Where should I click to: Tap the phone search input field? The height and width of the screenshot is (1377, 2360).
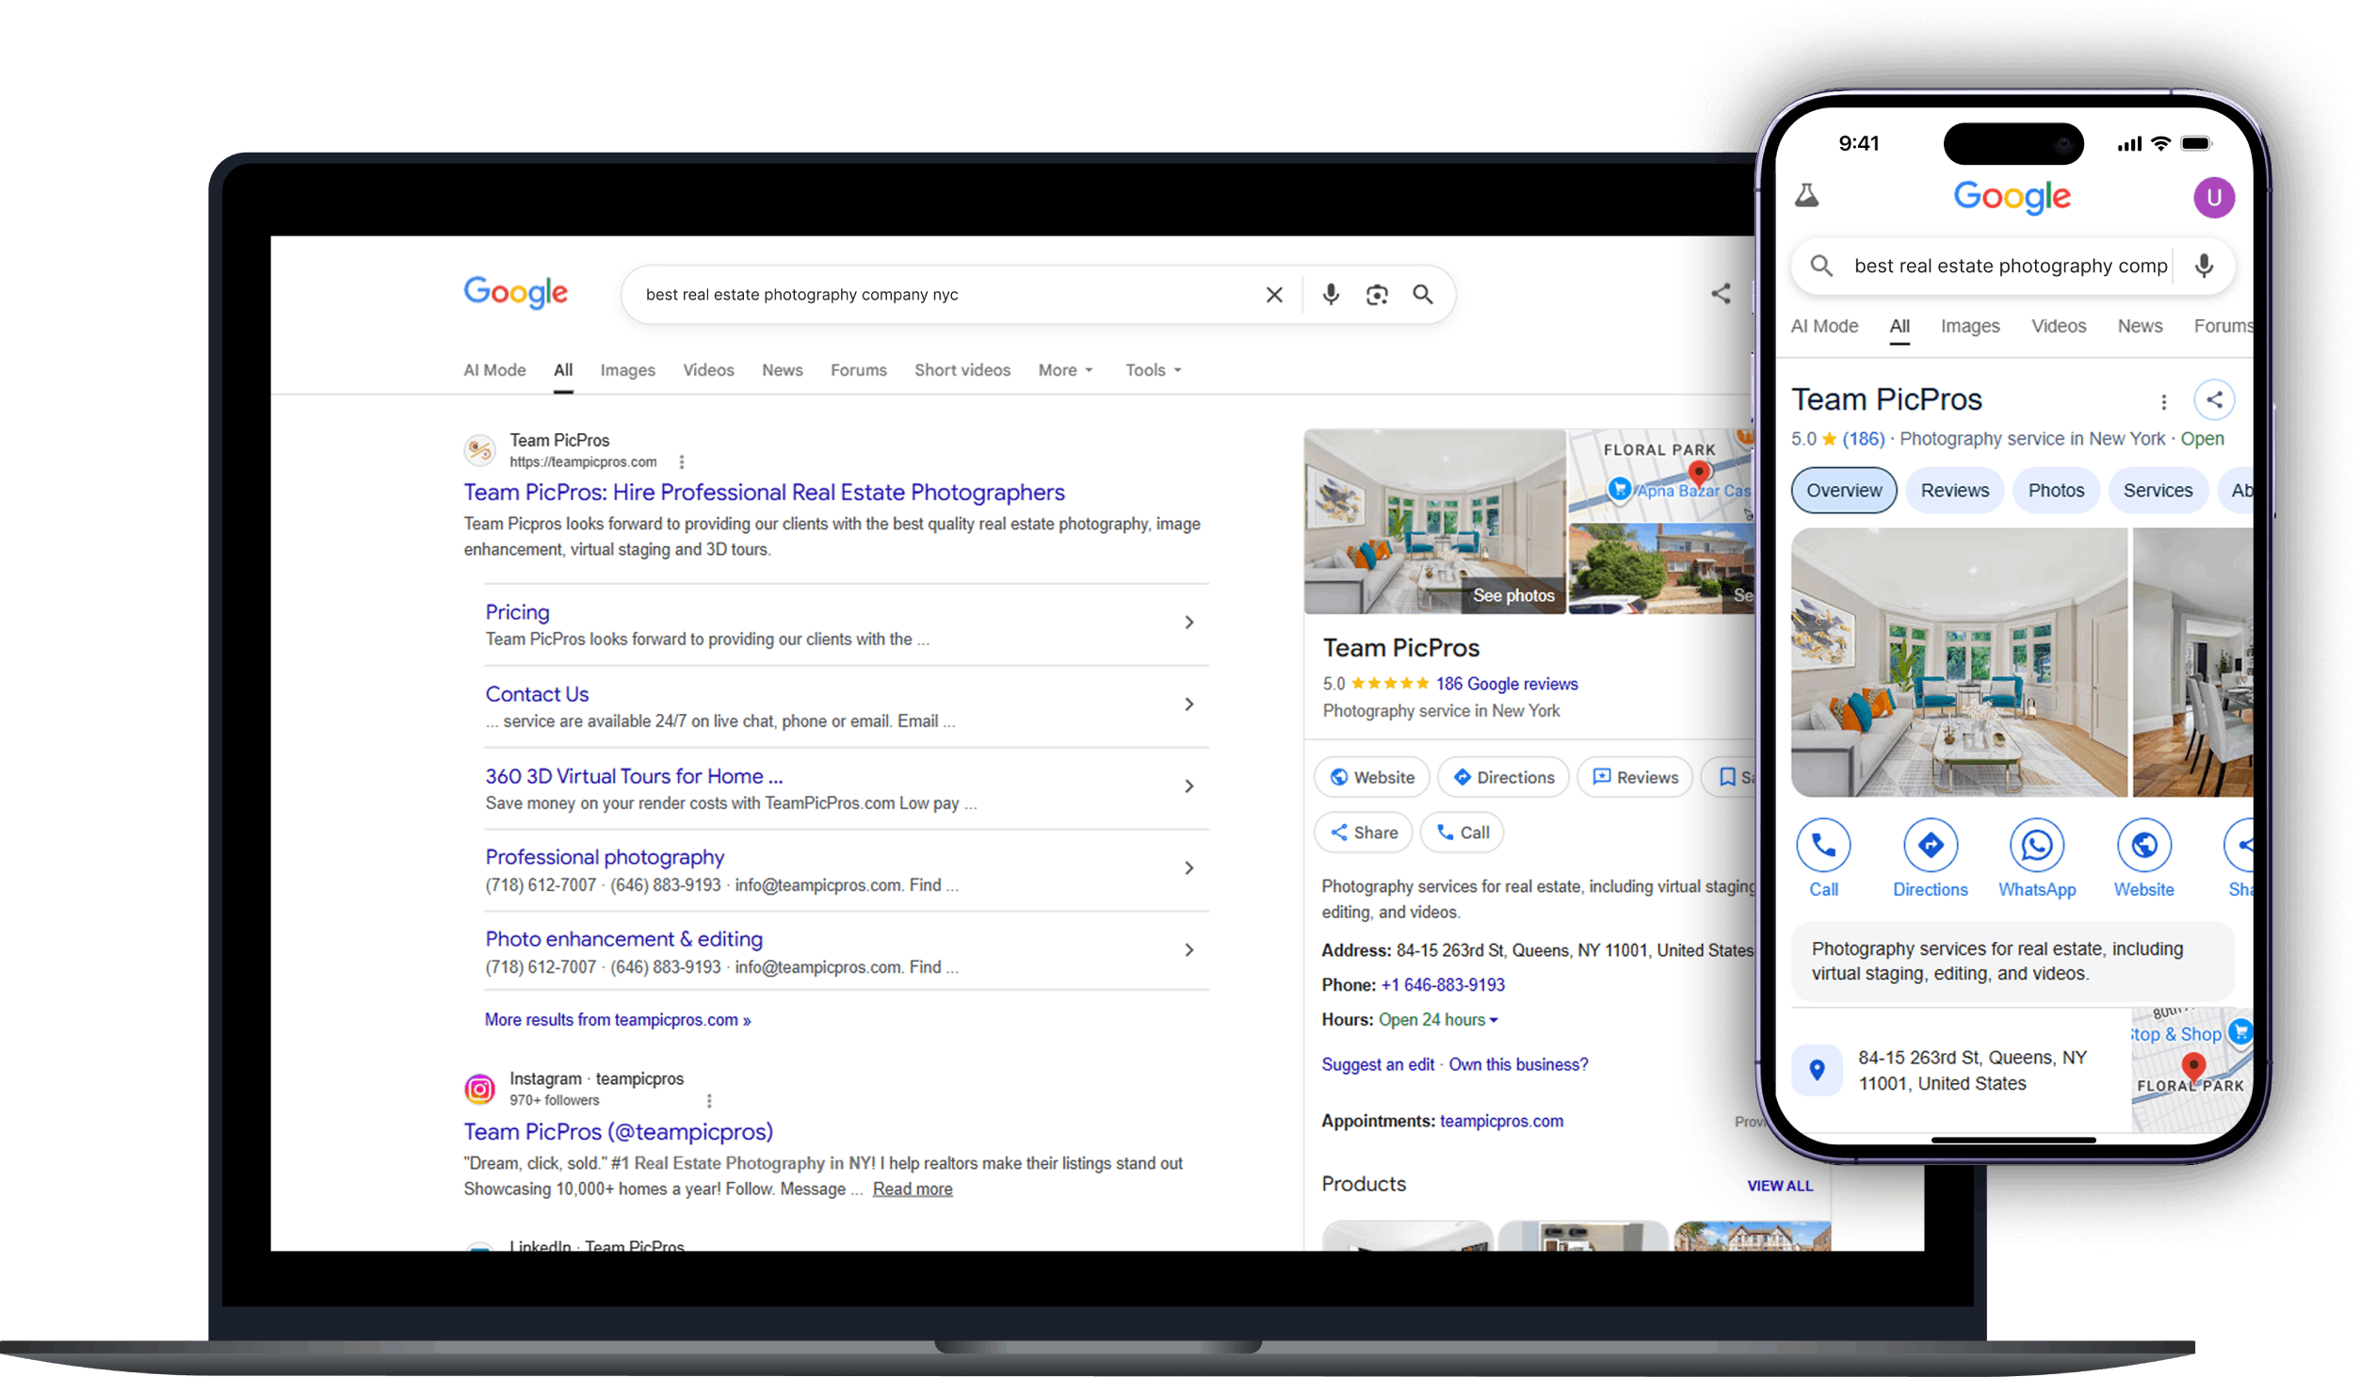2011,267
